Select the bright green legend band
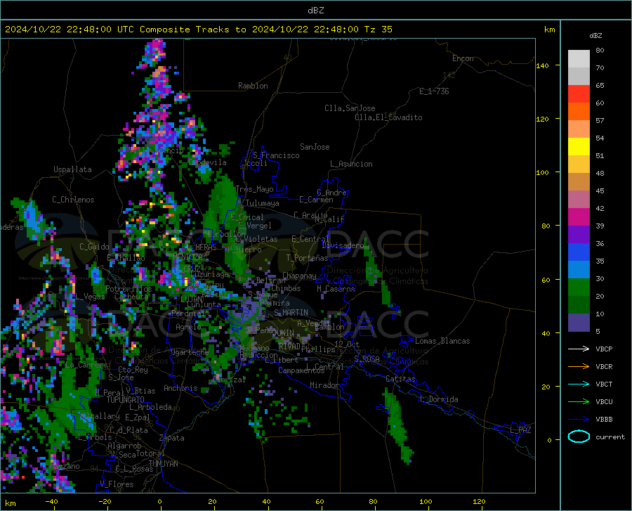Viewport: 632px width, 511px height. [x=579, y=287]
